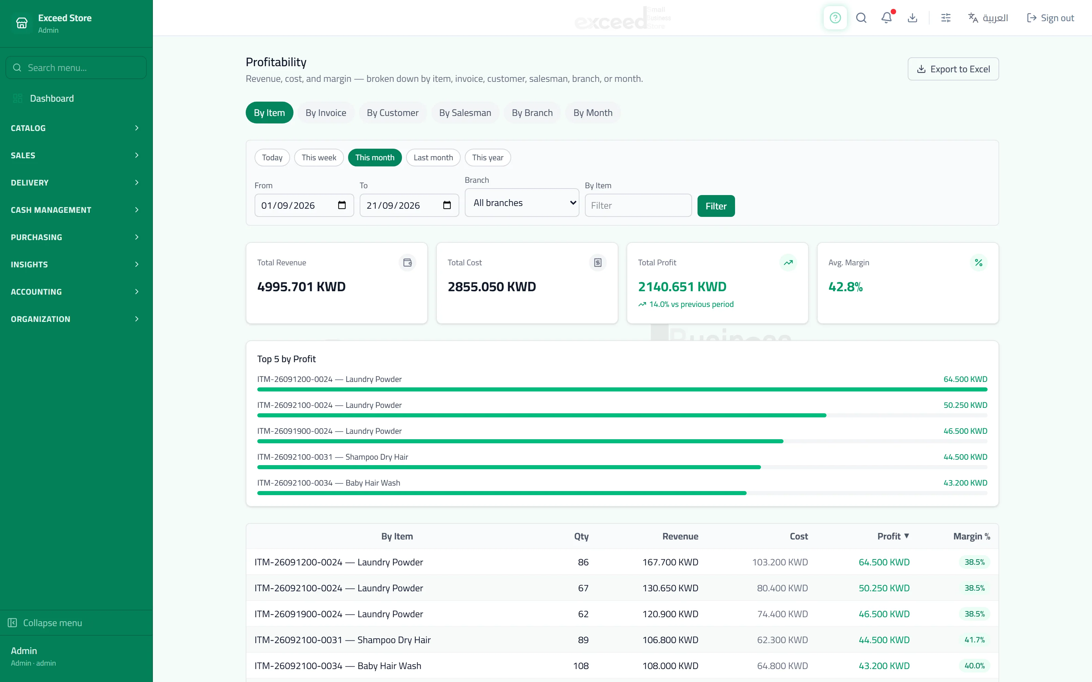Open the From date calendar picker icon
The width and height of the screenshot is (1092, 682).
[342, 205]
